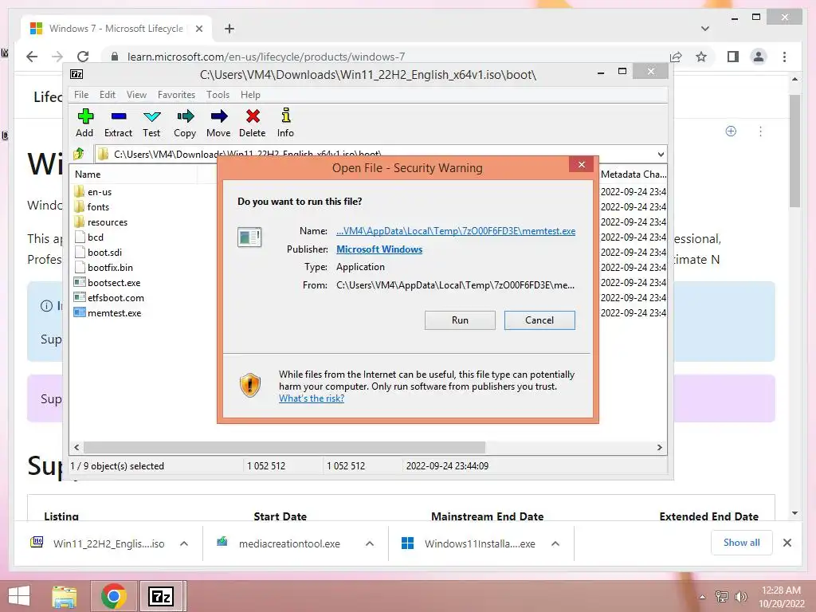Open the Favorites menu in 7-Zip

click(x=176, y=95)
